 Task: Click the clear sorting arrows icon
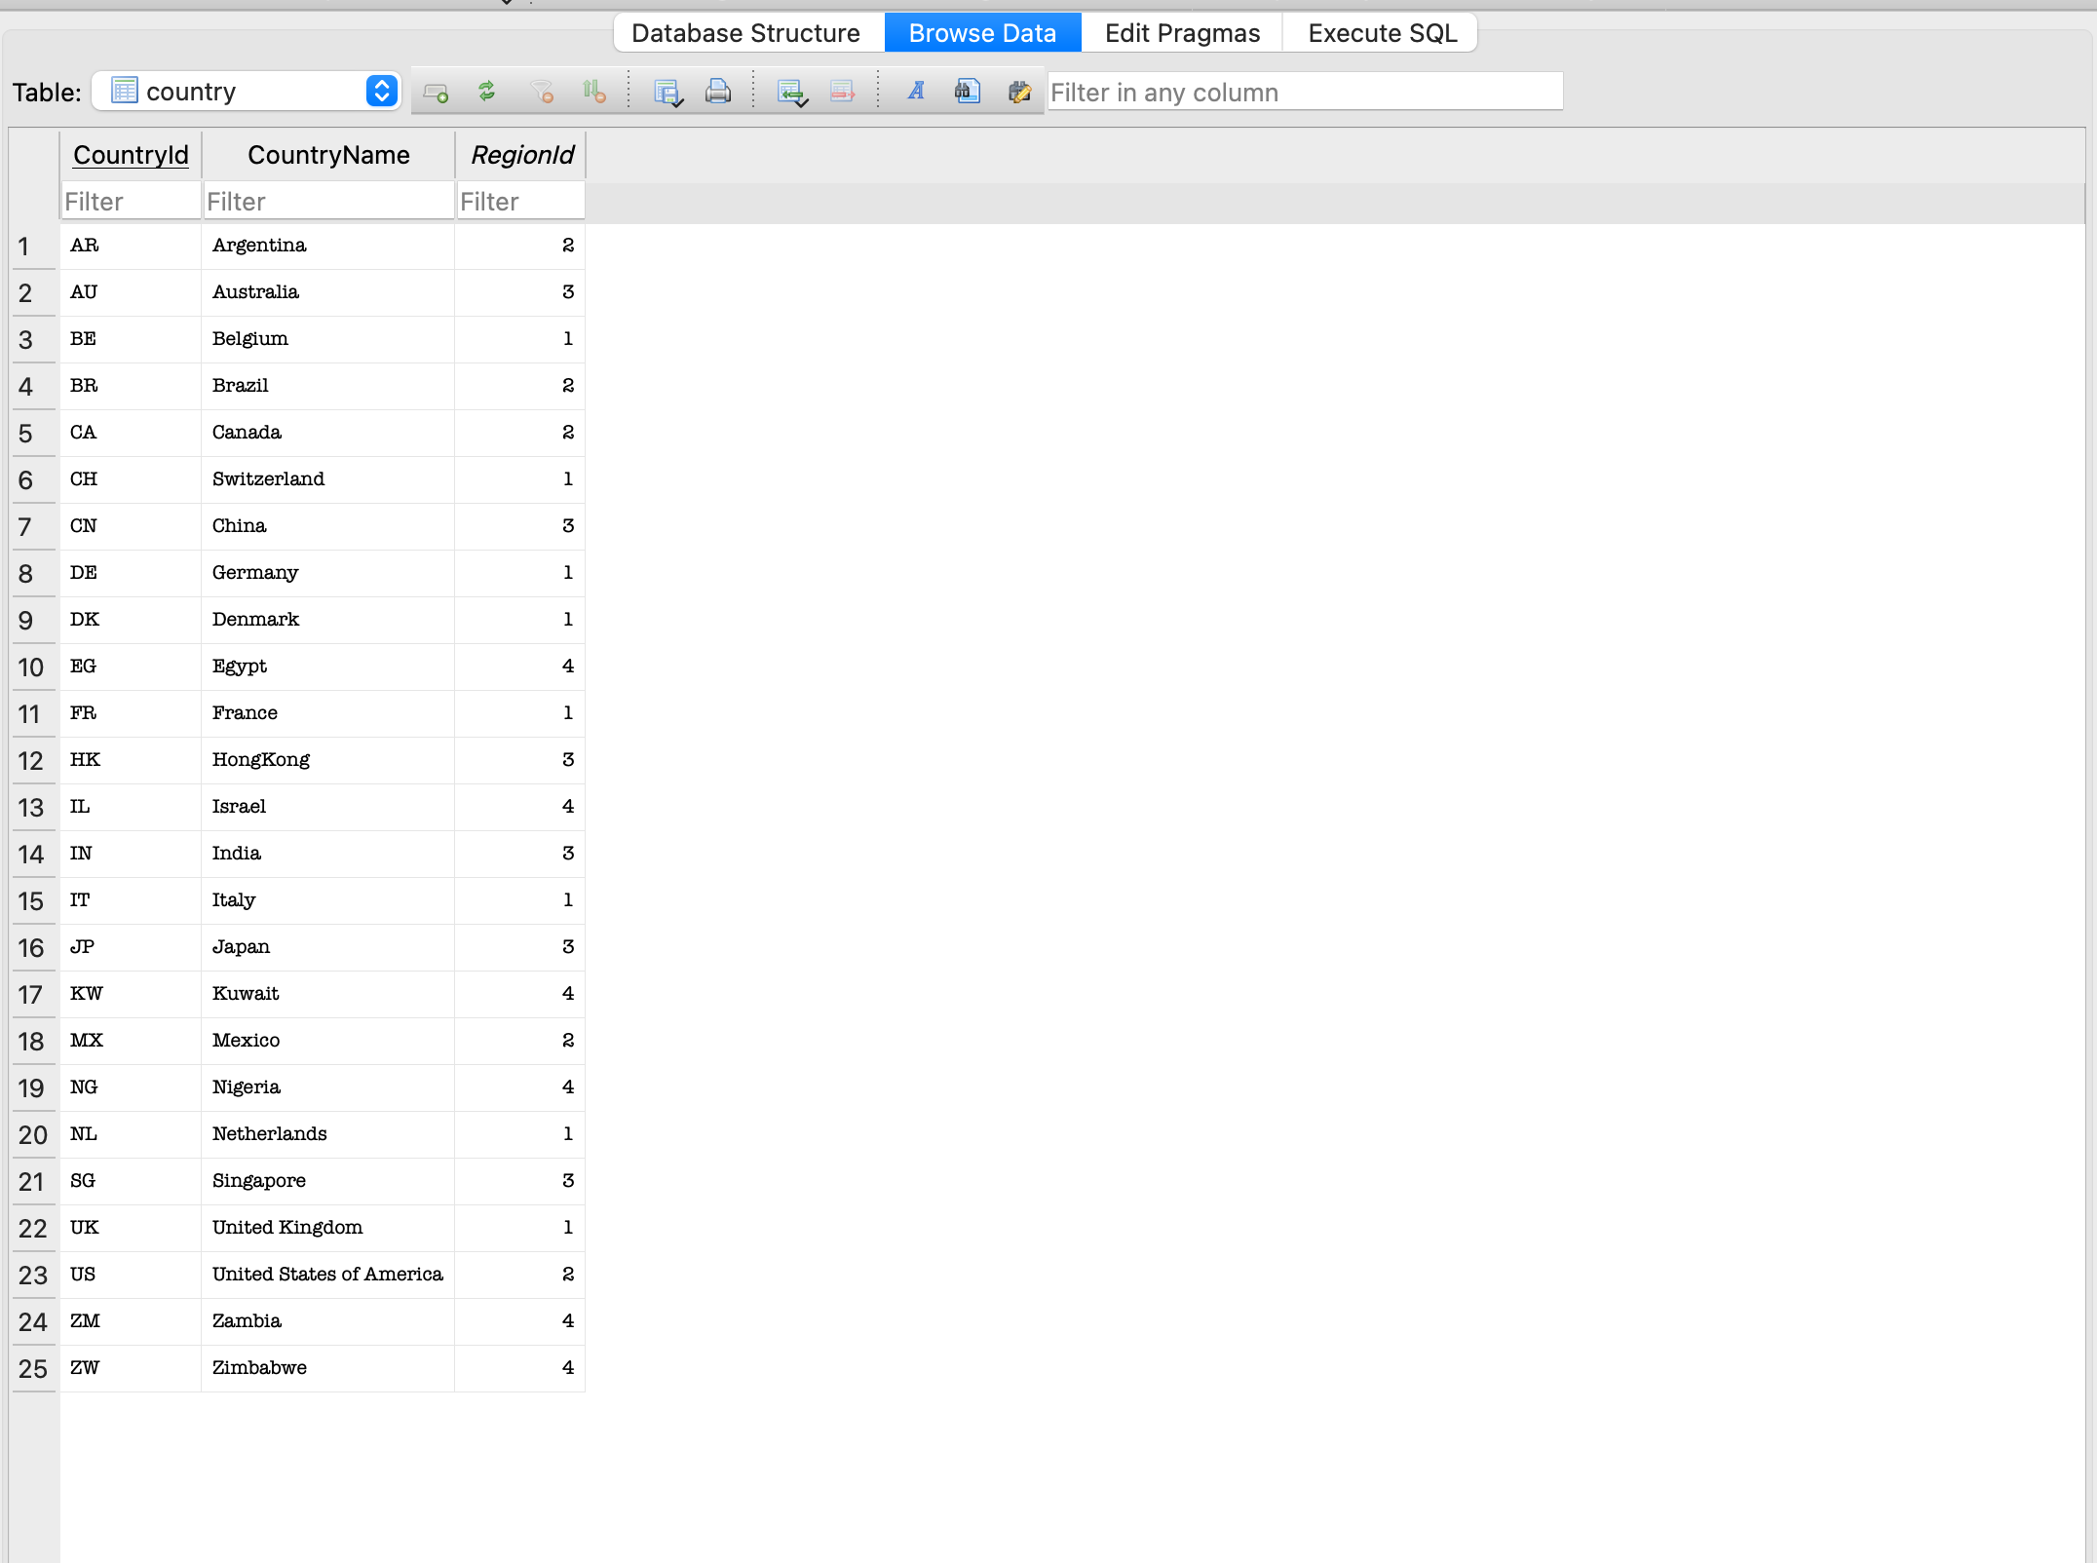pyautogui.click(x=593, y=92)
